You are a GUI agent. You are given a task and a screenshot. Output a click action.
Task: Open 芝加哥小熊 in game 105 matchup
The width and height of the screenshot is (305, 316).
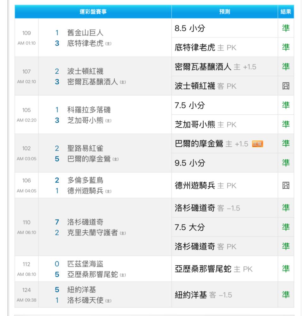85,120
